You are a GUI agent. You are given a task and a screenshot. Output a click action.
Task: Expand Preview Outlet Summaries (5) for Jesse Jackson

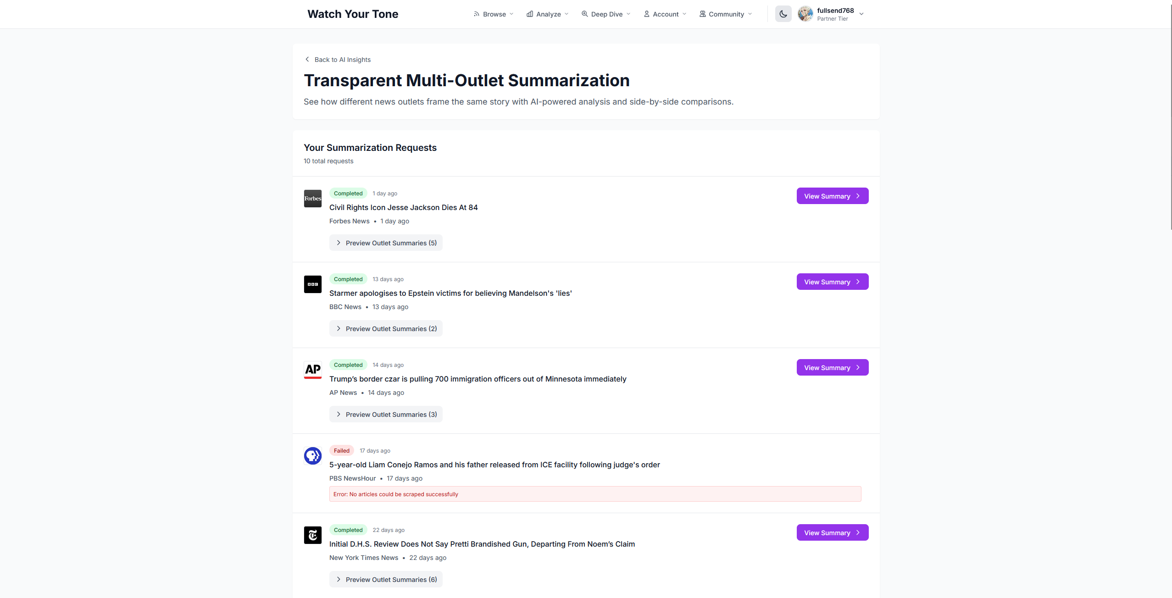click(386, 243)
